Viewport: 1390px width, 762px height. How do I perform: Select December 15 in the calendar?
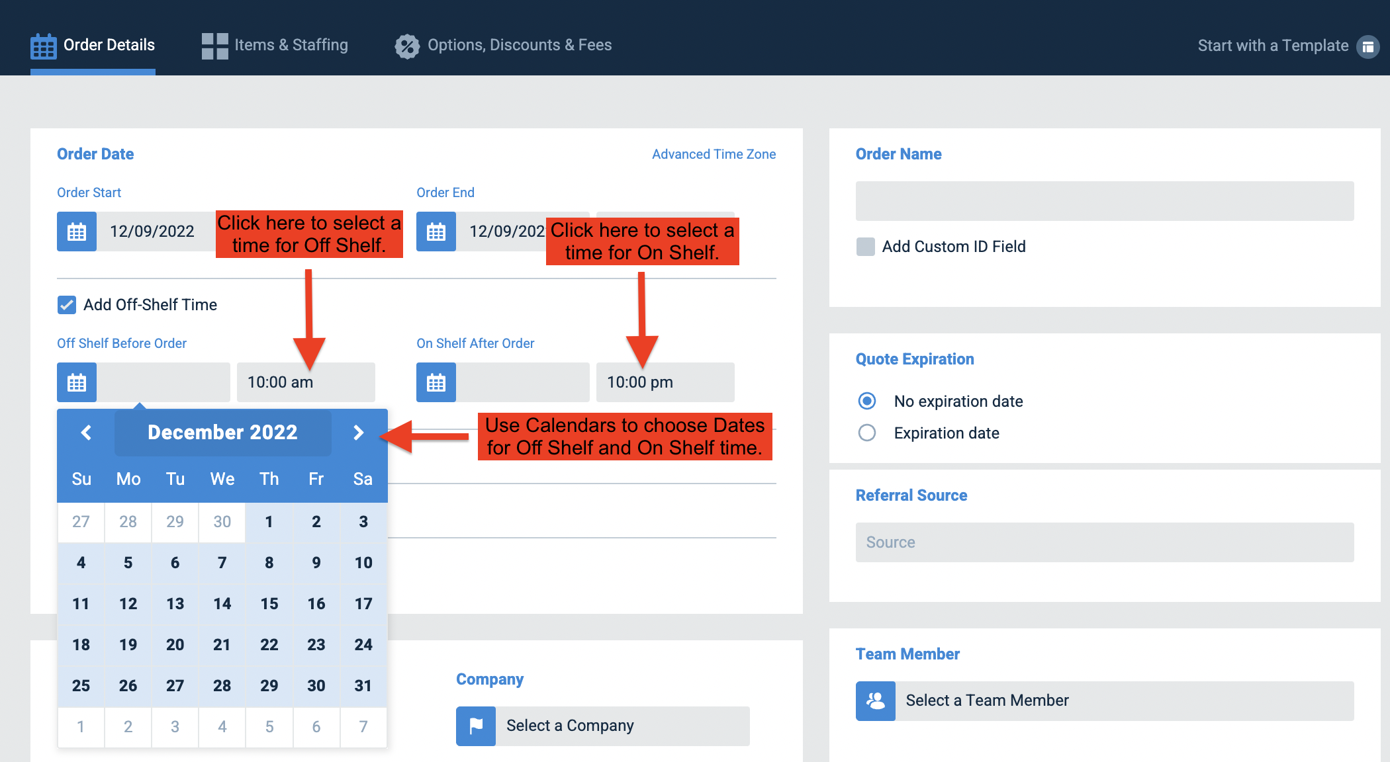pos(269,604)
